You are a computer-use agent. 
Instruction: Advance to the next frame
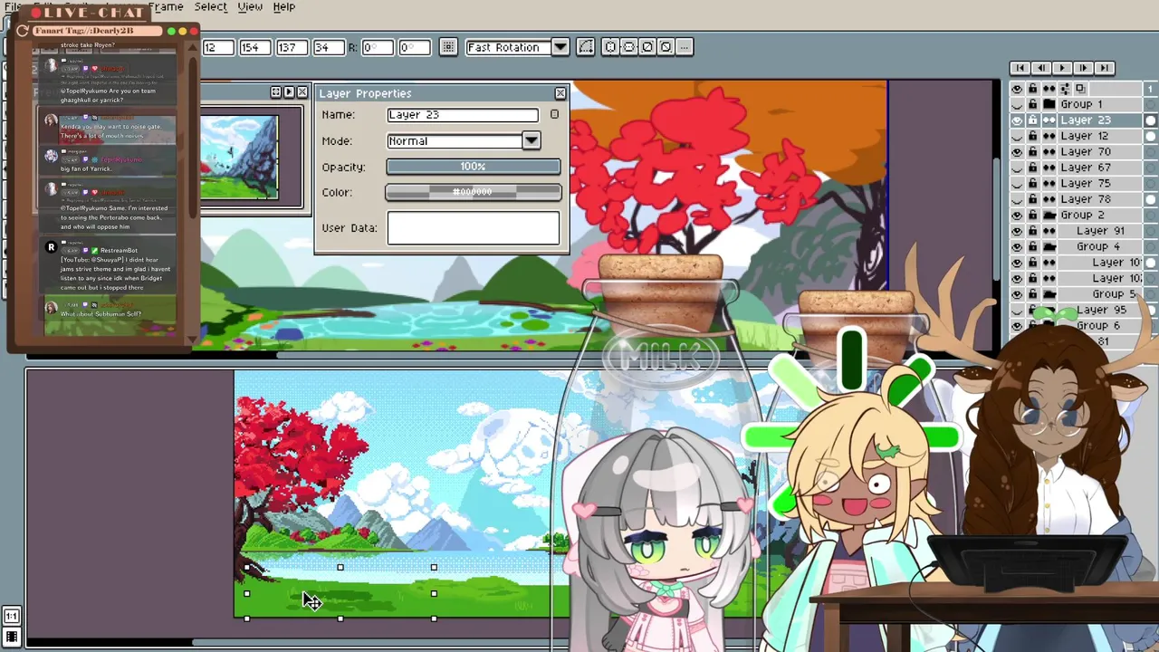pyautogui.click(x=1083, y=68)
